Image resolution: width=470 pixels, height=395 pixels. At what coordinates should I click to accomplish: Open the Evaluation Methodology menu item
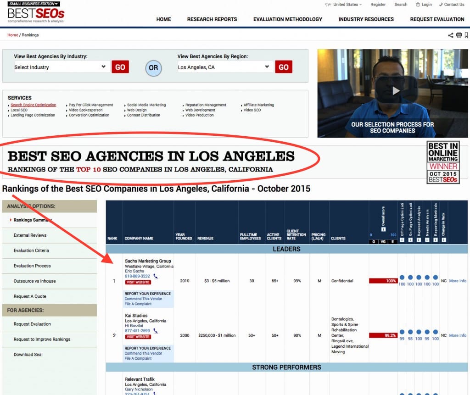pos(288,19)
